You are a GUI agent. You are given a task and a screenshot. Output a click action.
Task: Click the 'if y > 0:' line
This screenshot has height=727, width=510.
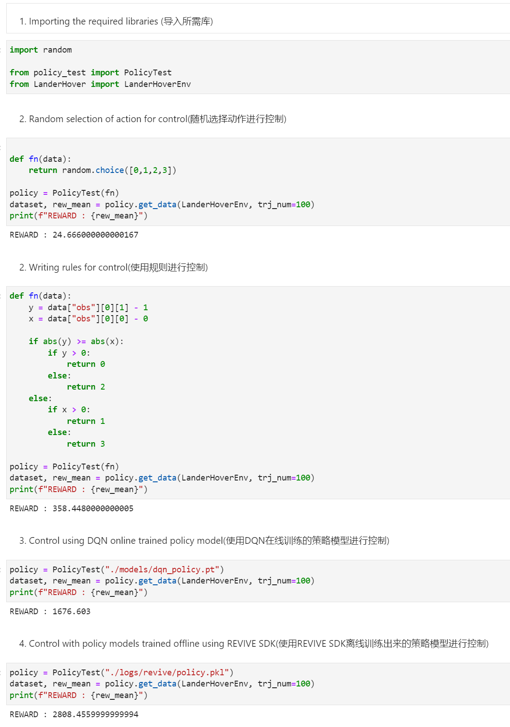click(69, 353)
